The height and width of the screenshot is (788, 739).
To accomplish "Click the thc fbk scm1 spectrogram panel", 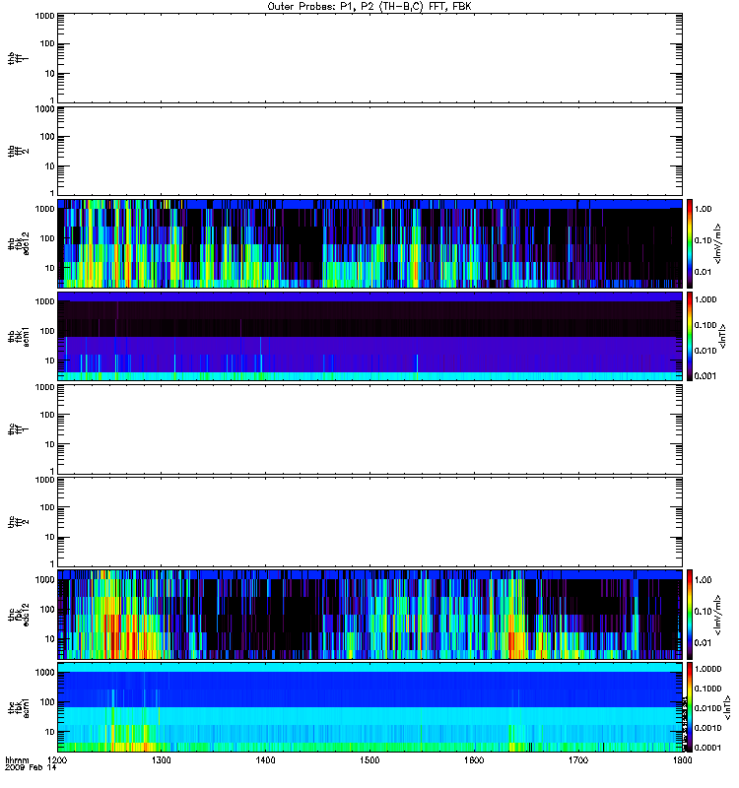I will tap(370, 707).
